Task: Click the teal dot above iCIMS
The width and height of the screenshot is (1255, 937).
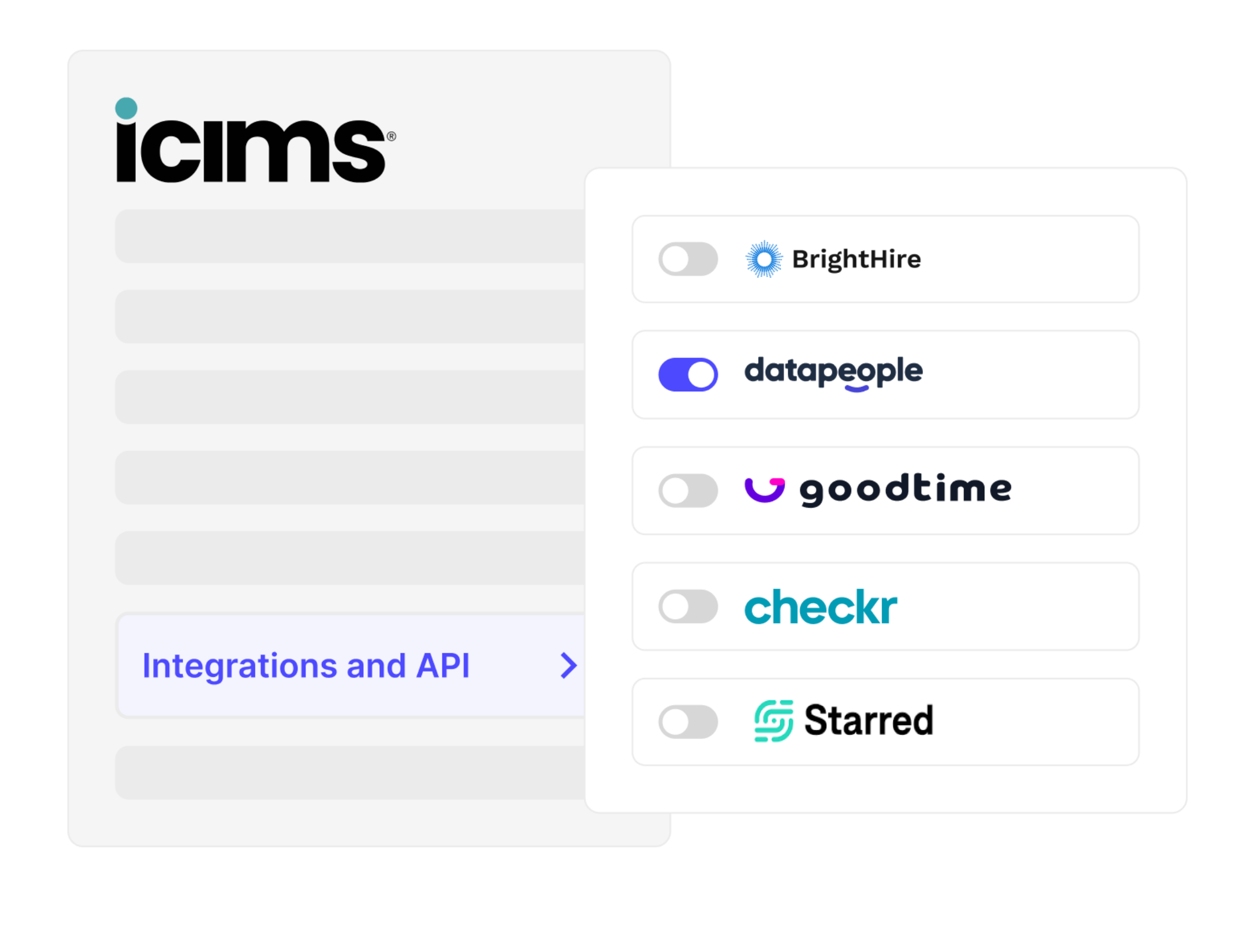Action: (x=126, y=108)
